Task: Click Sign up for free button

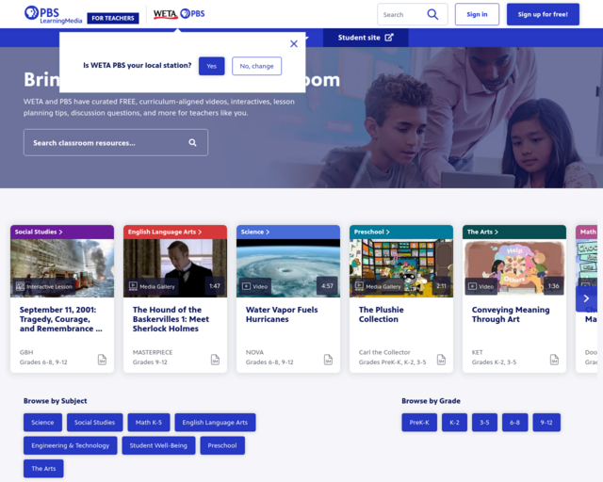Action: pyautogui.click(x=543, y=15)
